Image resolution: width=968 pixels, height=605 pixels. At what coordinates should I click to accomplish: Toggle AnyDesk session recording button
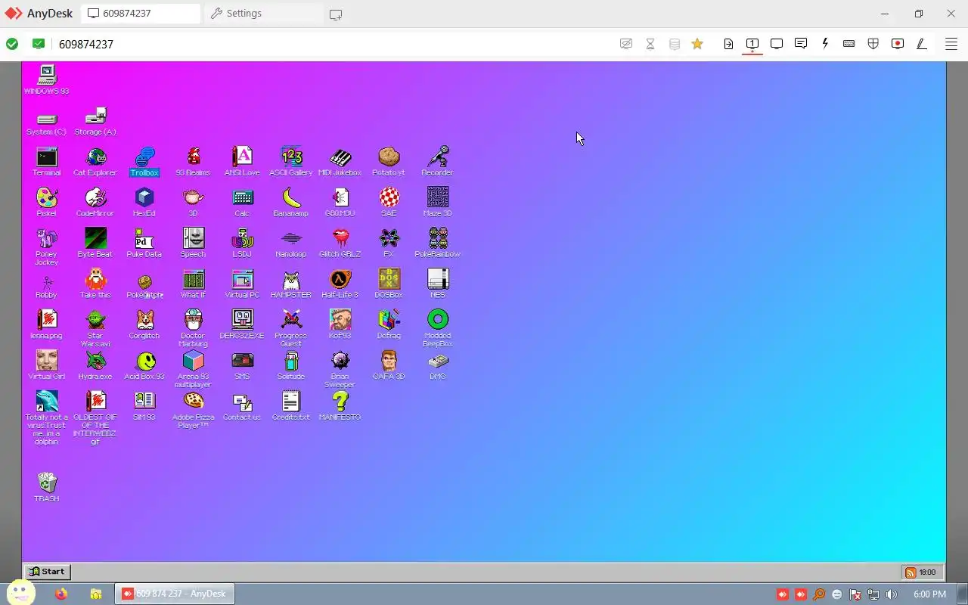pos(898,44)
